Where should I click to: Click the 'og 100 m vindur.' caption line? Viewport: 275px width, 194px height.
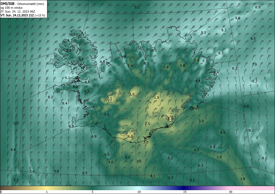12,7
